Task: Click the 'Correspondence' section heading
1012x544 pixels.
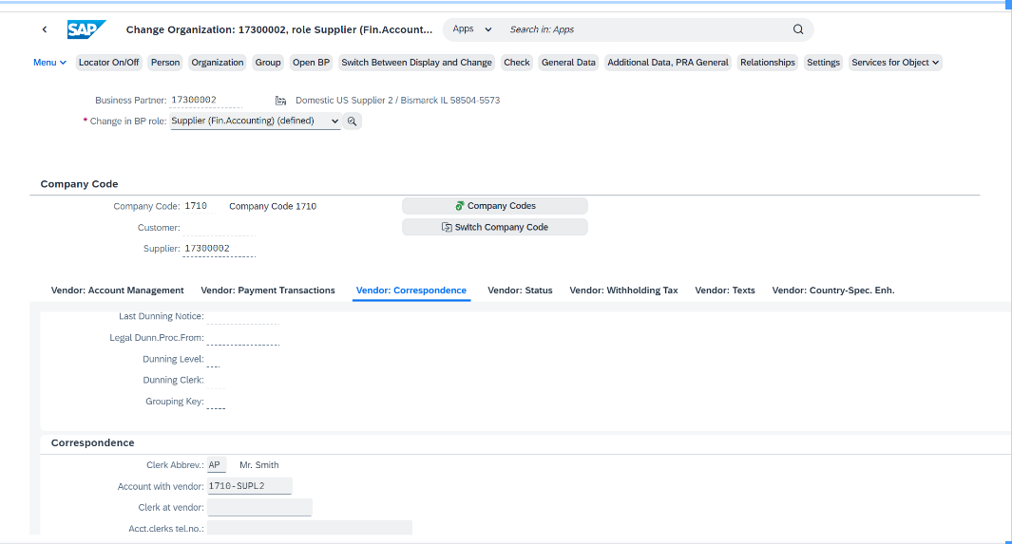Action: click(x=92, y=443)
